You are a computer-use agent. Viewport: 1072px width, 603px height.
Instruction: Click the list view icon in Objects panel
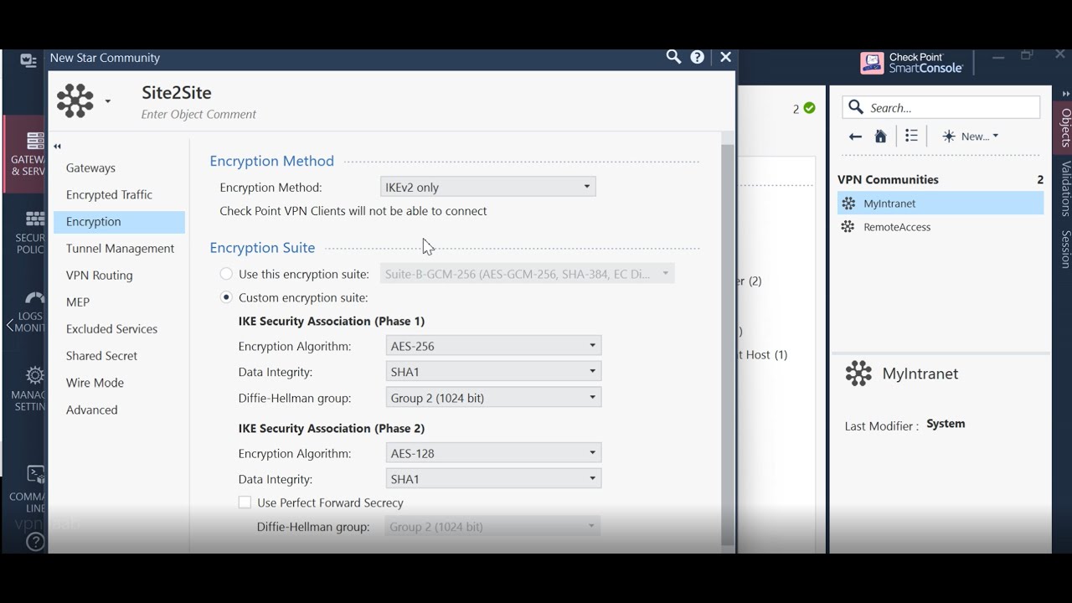[912, 136]
